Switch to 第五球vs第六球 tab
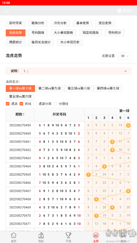 [x=20, y=97]
